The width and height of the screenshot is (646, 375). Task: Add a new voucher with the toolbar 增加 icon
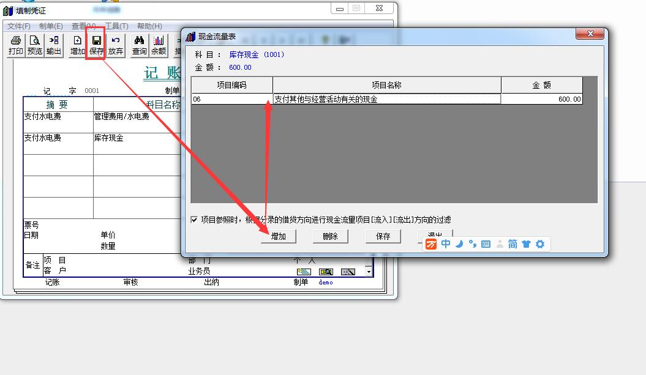[77, 45]
